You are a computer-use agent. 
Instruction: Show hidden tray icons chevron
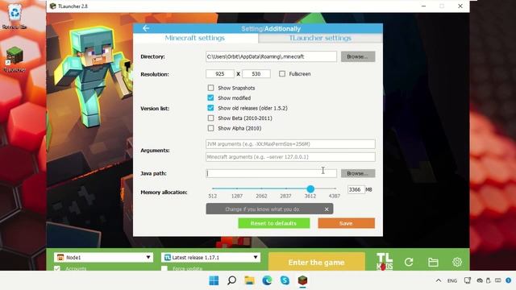pos(439,280)
